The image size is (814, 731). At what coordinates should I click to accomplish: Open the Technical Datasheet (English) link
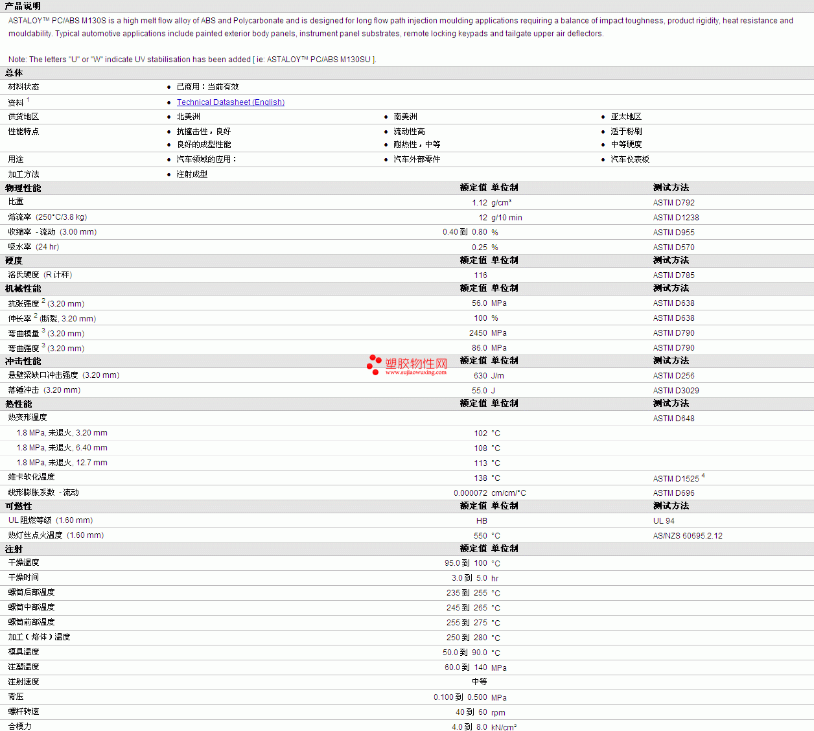pyautogui.click(x=231, y=102)
